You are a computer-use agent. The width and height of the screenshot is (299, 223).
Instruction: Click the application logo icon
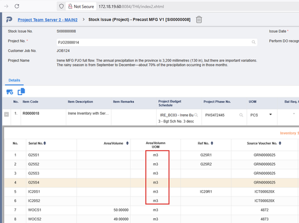[9, 20]
